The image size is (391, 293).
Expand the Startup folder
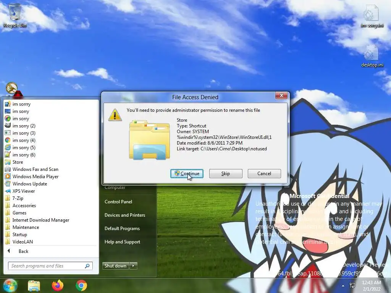point(16,234)
